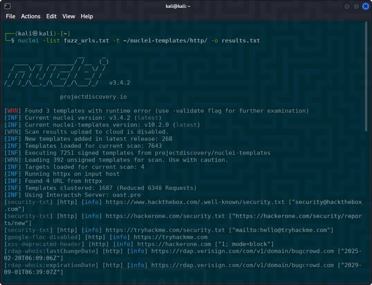
Task: Click the [xss-deprecated-header] template tag
Action: tap(44, 244)
